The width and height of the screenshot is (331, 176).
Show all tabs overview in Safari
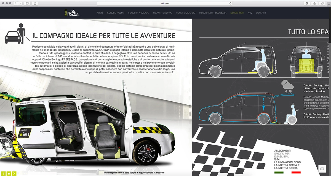tap(322, 3)
